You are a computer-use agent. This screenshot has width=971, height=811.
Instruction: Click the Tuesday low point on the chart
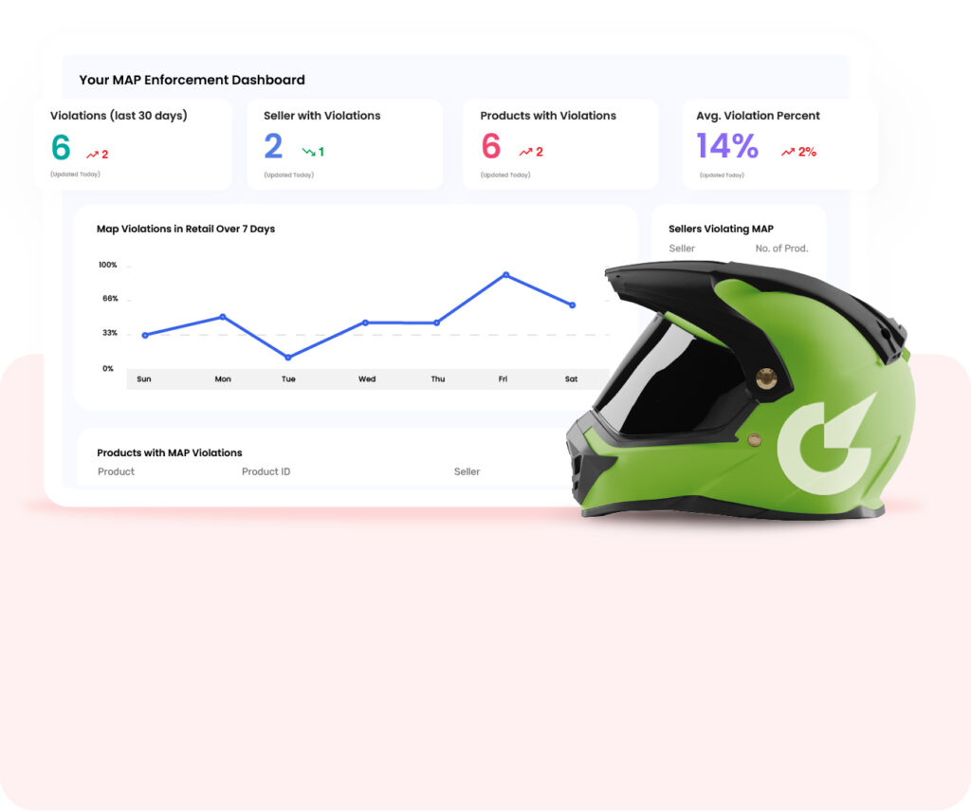coord(287,358)
